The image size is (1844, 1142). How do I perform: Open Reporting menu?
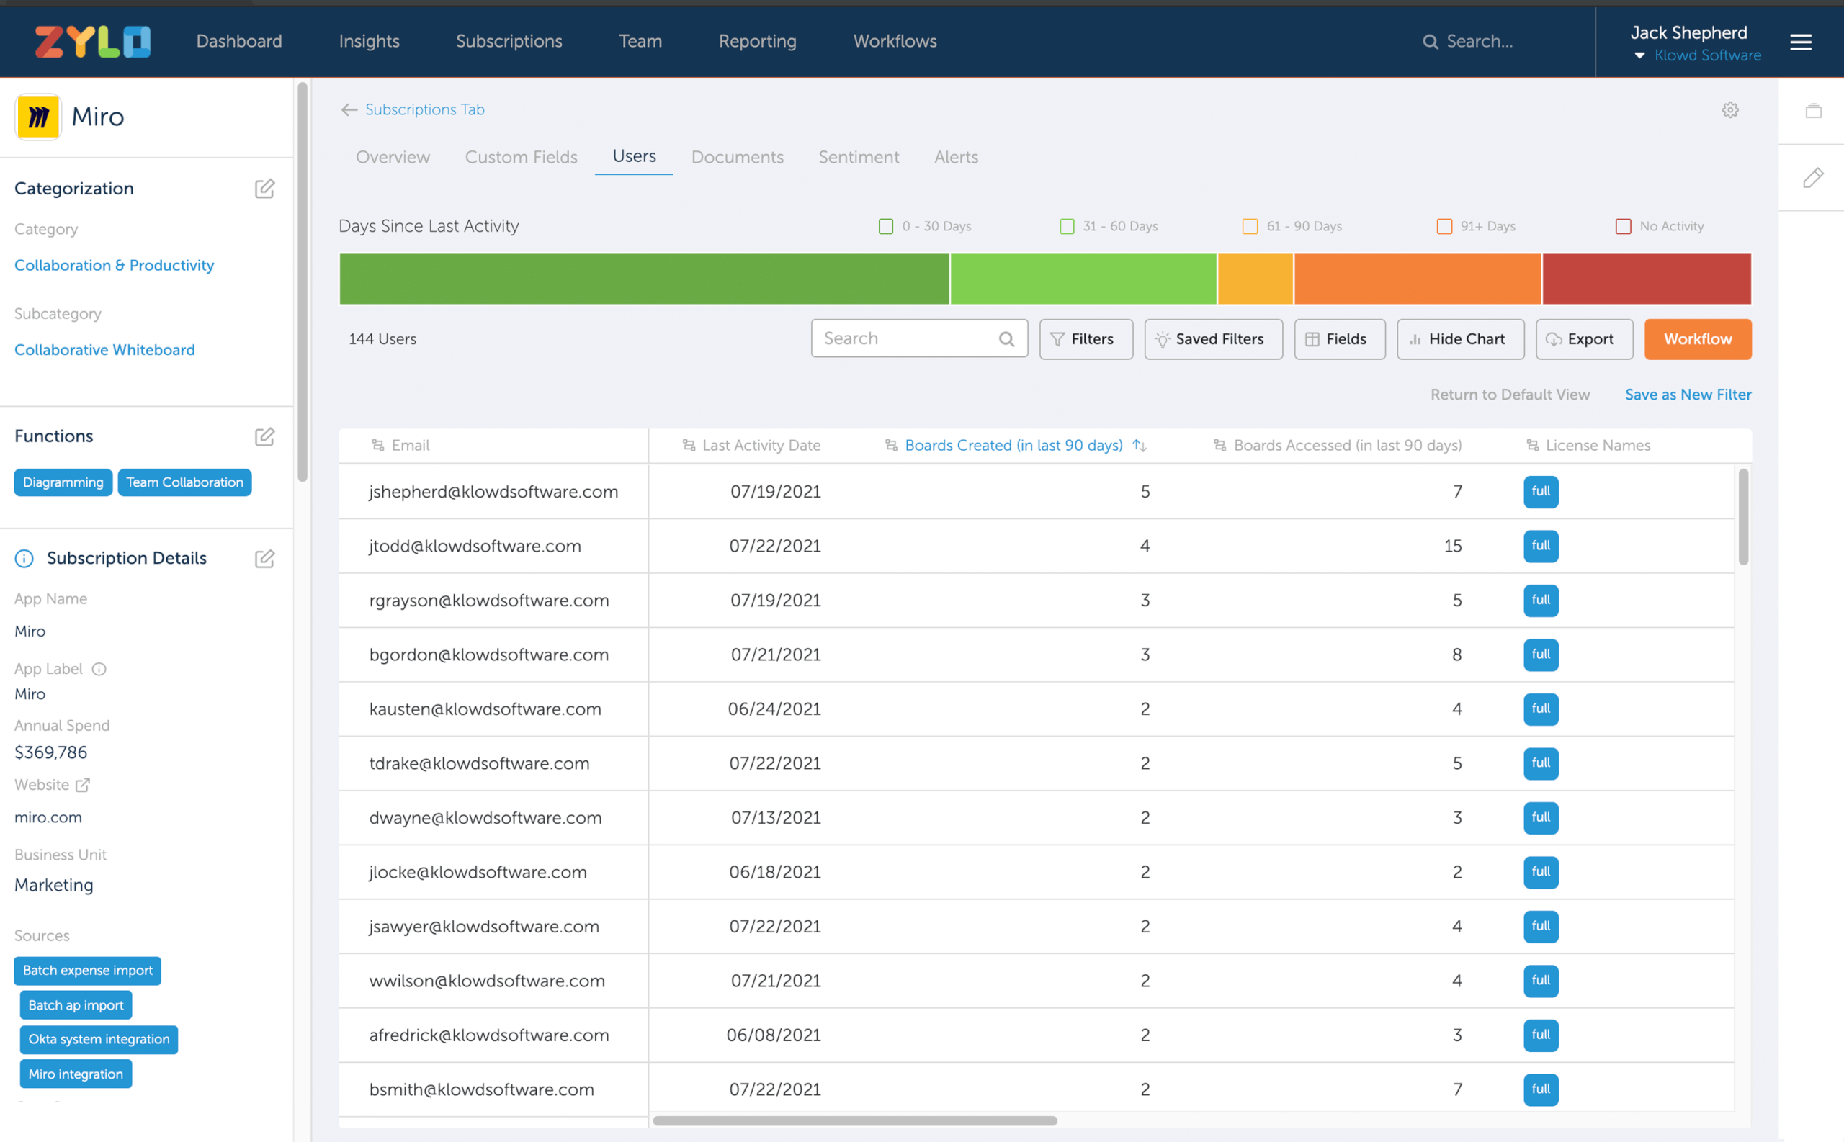click(x=757, y=42)
